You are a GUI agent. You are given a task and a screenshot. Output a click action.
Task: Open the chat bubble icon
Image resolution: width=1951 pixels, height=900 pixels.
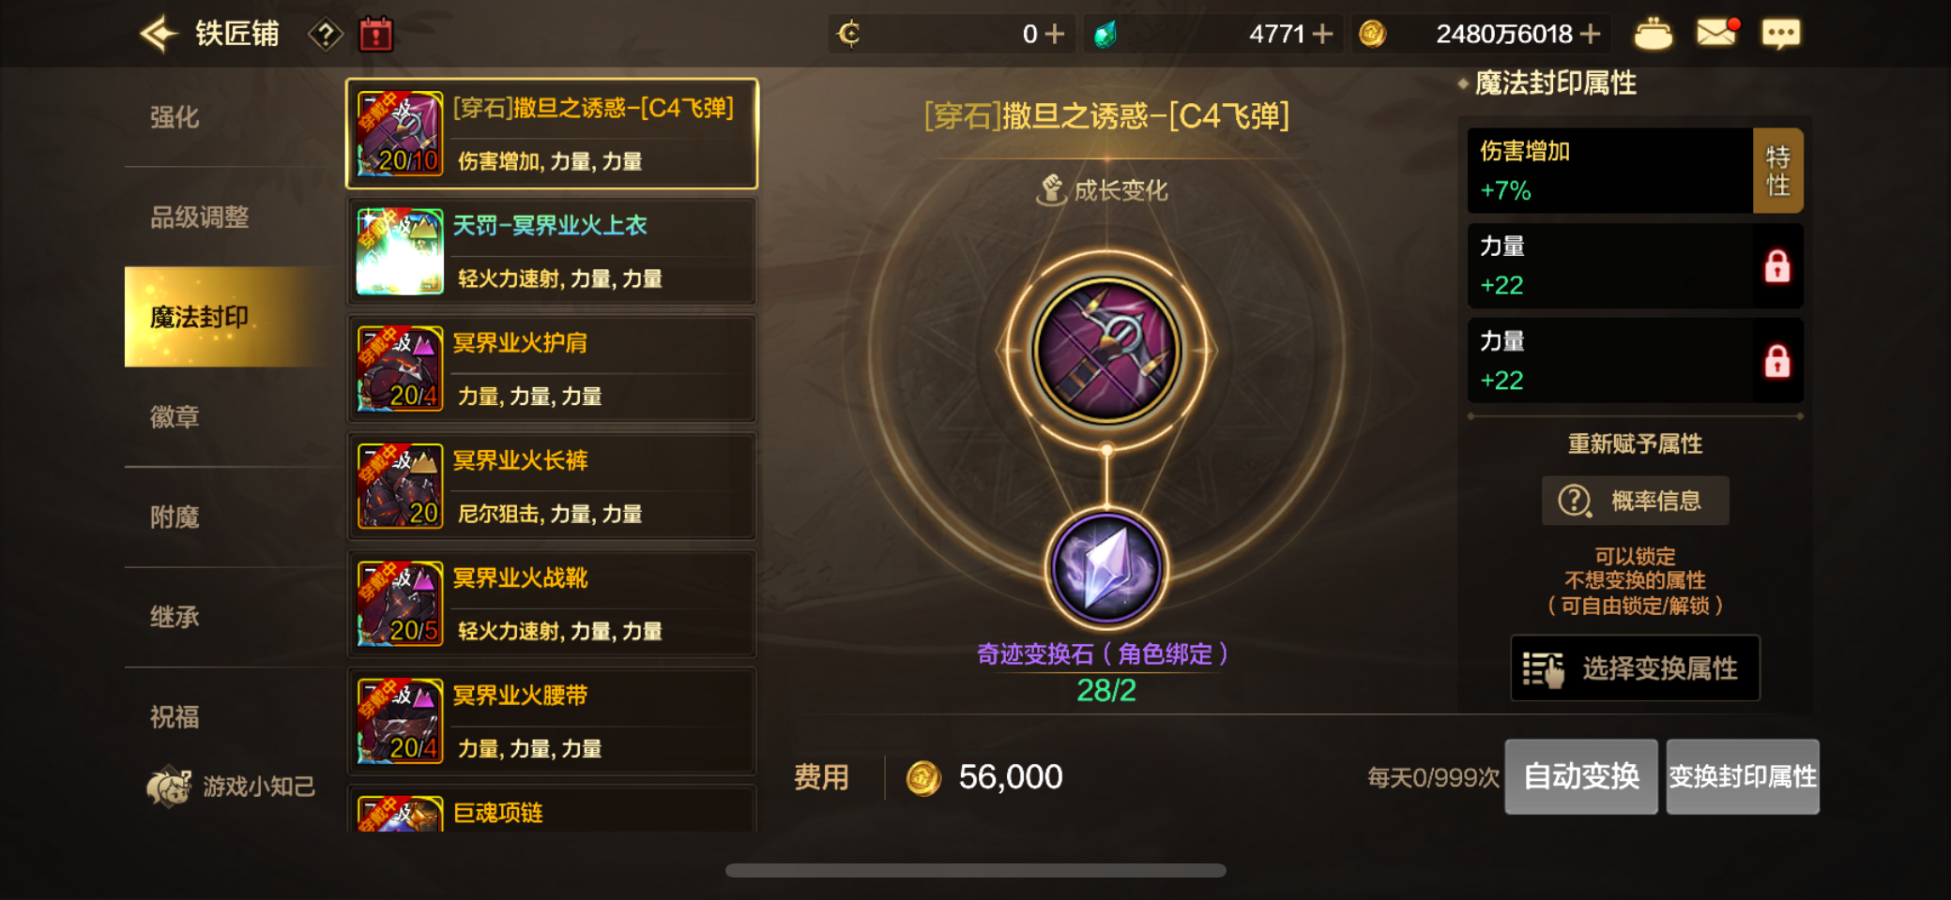pos(1780,35)
